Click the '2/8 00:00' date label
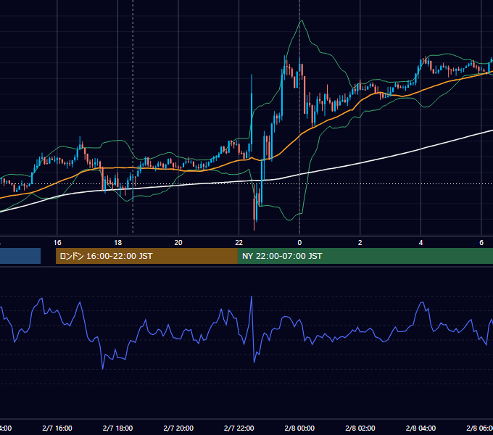 coord(299,428)
